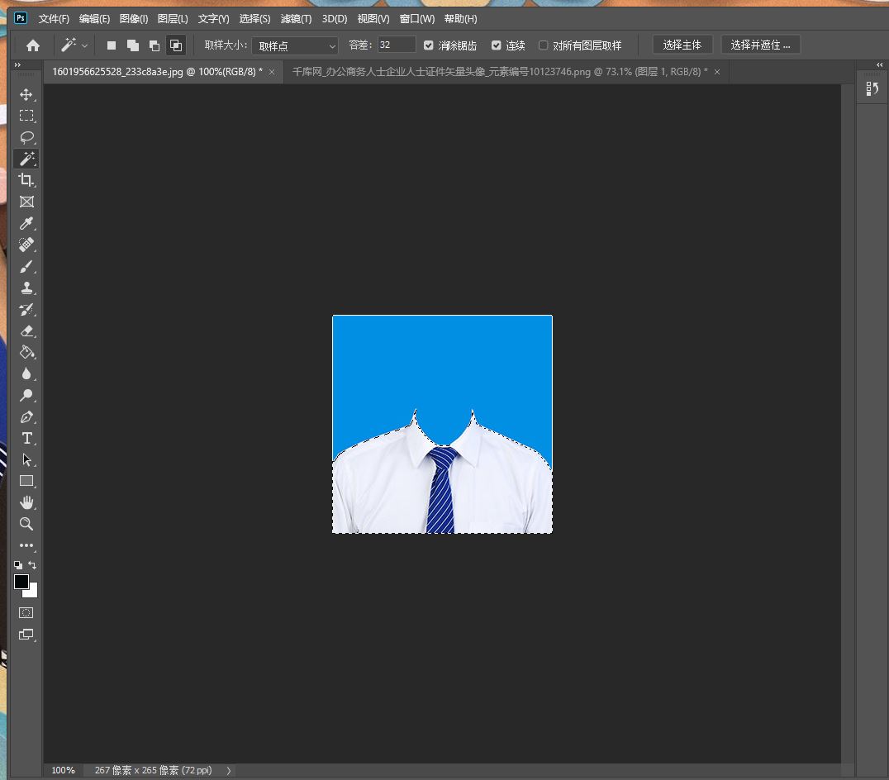Select the Clone Stamp tool

[x=26, y=288]
